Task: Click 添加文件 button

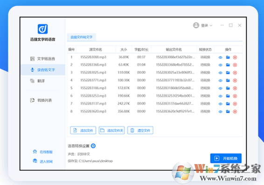Action: [83, 130]
